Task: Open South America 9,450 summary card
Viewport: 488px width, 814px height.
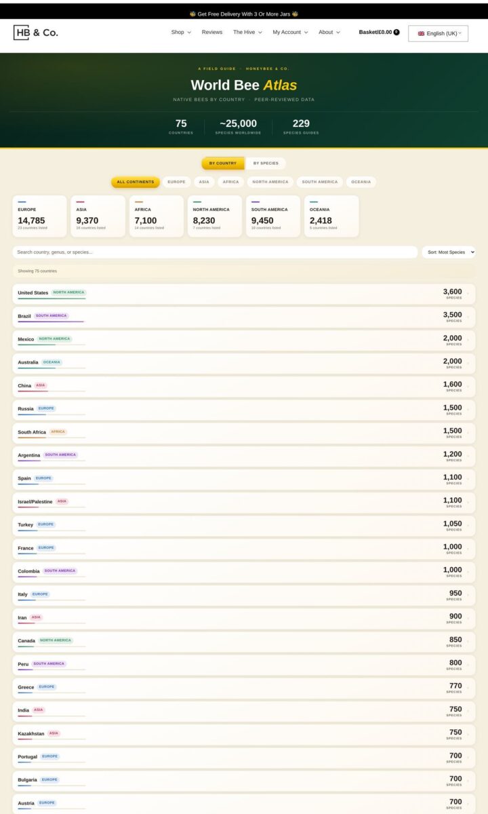Action: 272,216
